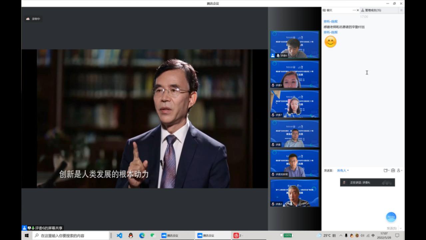426x240 pixels.
Task: Click the send file folder icon
Action: pyautogui.click(x=386, y=170)
